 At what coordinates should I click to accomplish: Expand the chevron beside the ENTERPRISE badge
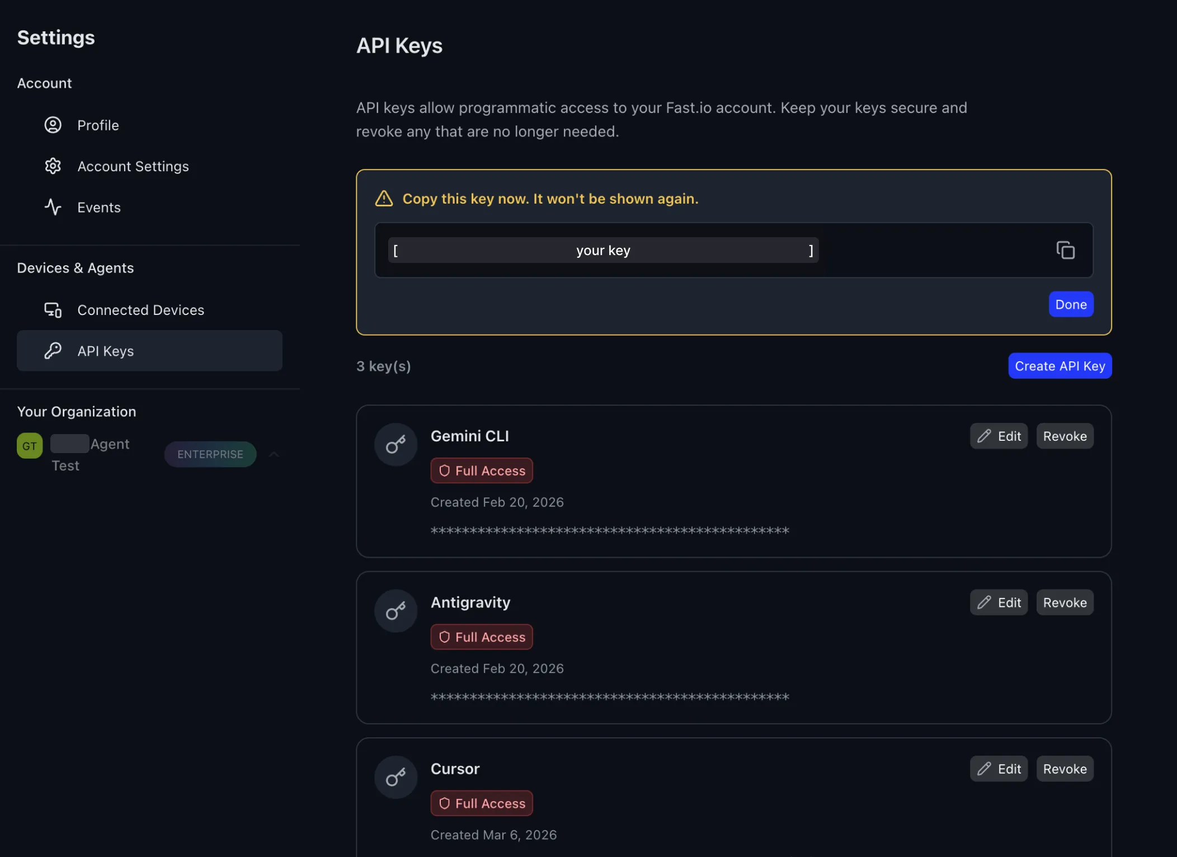(274, 454)
